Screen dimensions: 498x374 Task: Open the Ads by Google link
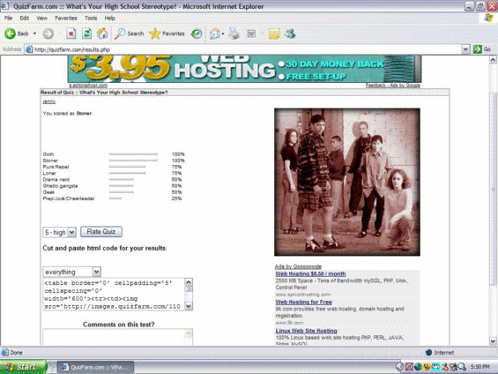298,266
